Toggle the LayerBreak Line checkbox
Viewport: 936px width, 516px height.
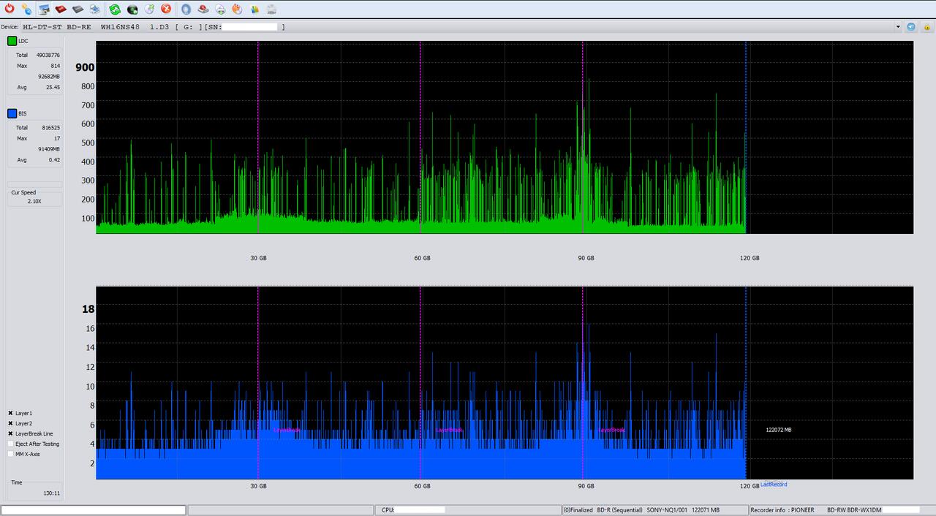[10, 433]
